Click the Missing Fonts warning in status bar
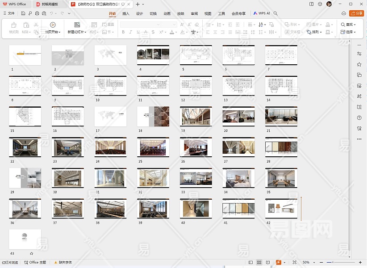Screen dimensions: 367x268 coord(63,262)
